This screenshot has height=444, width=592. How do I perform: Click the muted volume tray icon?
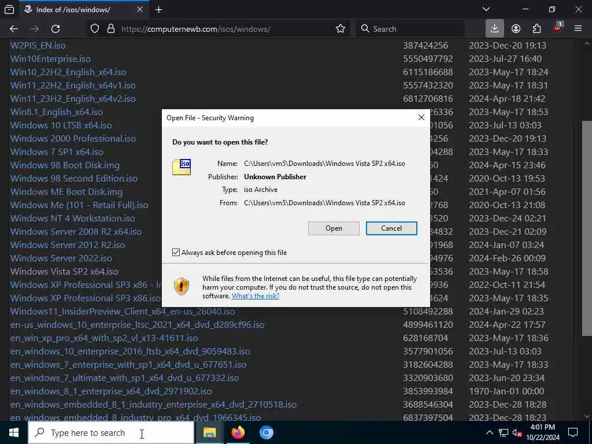517,433
